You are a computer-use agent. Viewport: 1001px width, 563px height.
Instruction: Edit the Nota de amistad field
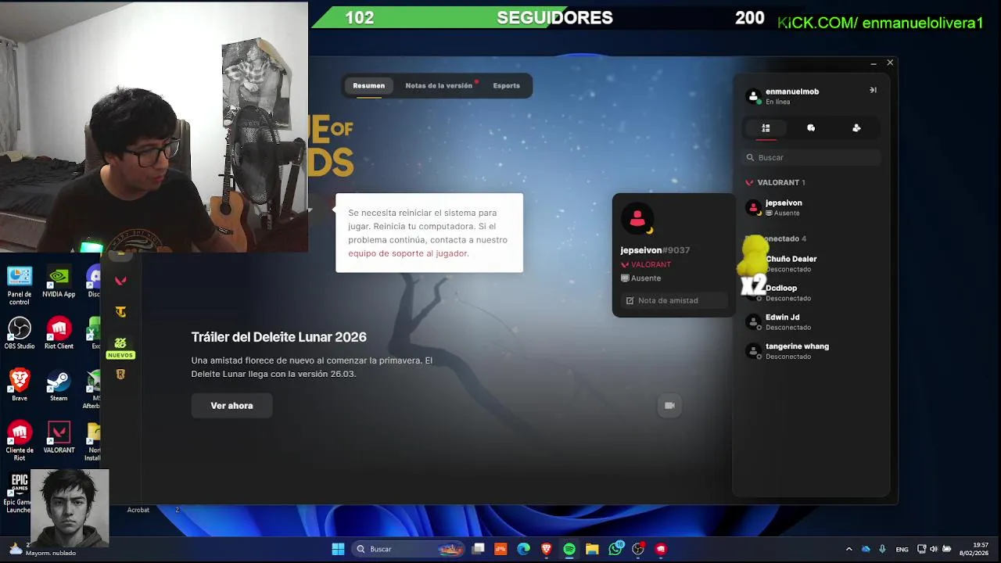[673, 300]
